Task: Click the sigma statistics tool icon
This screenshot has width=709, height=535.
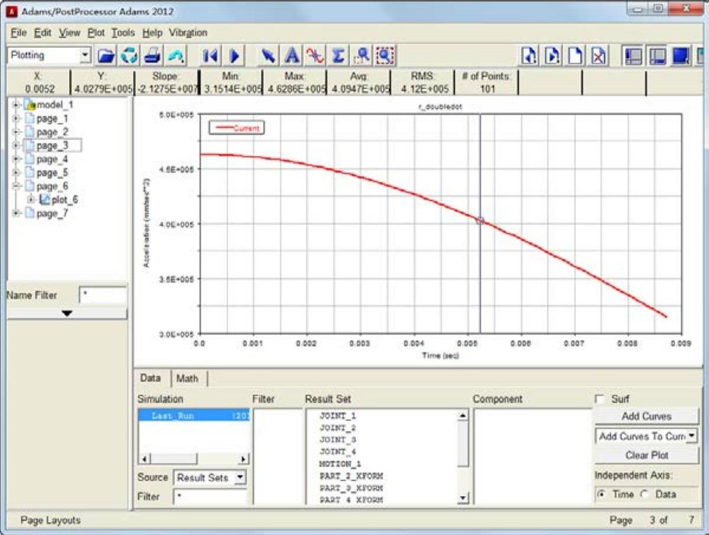Action: [x=338, y=56]
